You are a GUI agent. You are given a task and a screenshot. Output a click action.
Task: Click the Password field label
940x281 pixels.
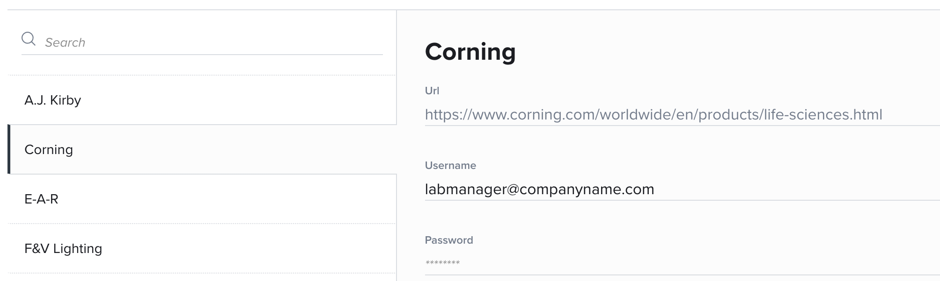tap(449, 240)
